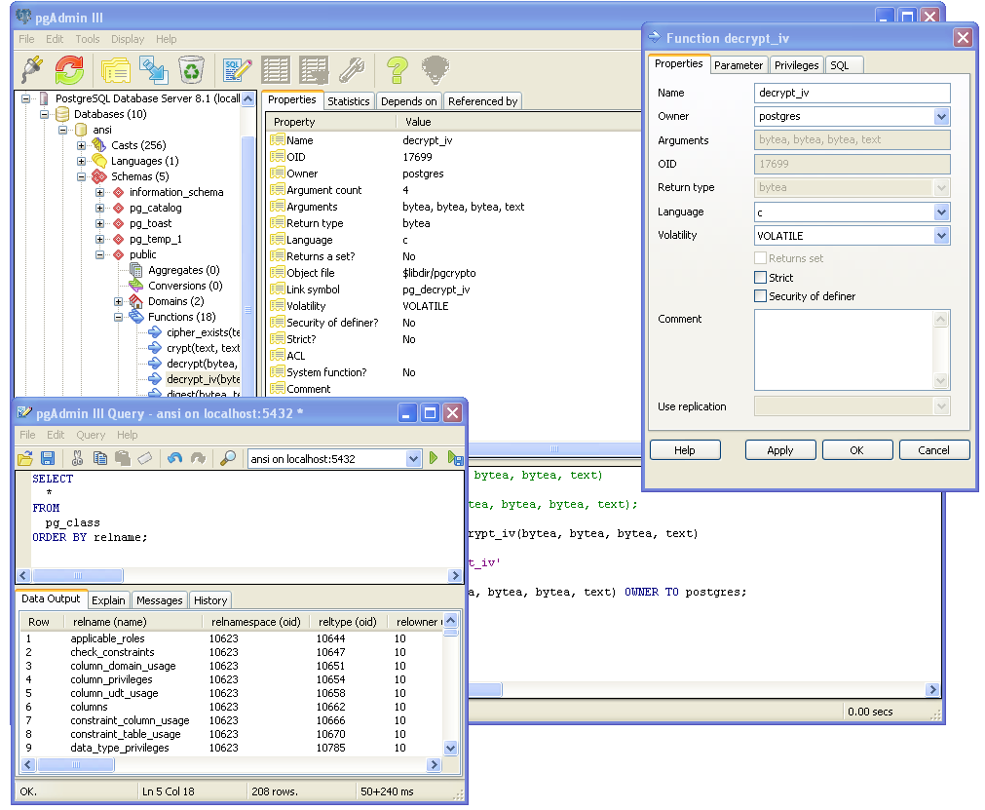Click the query editor horizontal scrollbar thumb
Screen dimensions: 985x810
[77, 575]
